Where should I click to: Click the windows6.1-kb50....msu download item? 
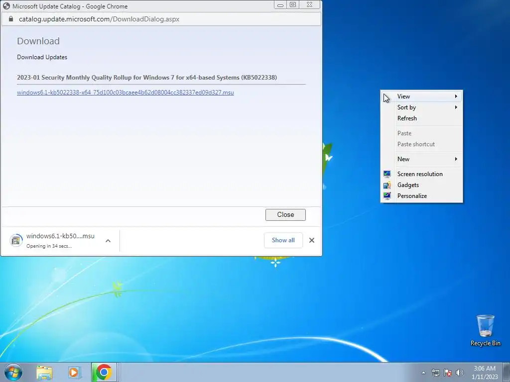pos(60,240)
